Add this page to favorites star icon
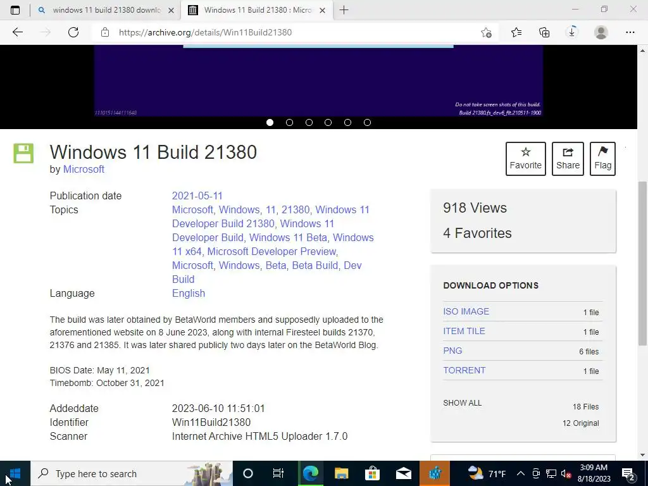 coord(486,32)
